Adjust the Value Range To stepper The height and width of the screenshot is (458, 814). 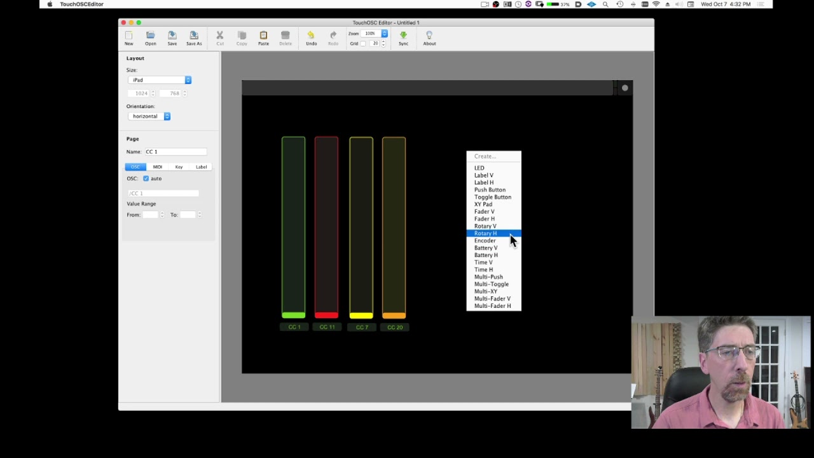point(199,215)
